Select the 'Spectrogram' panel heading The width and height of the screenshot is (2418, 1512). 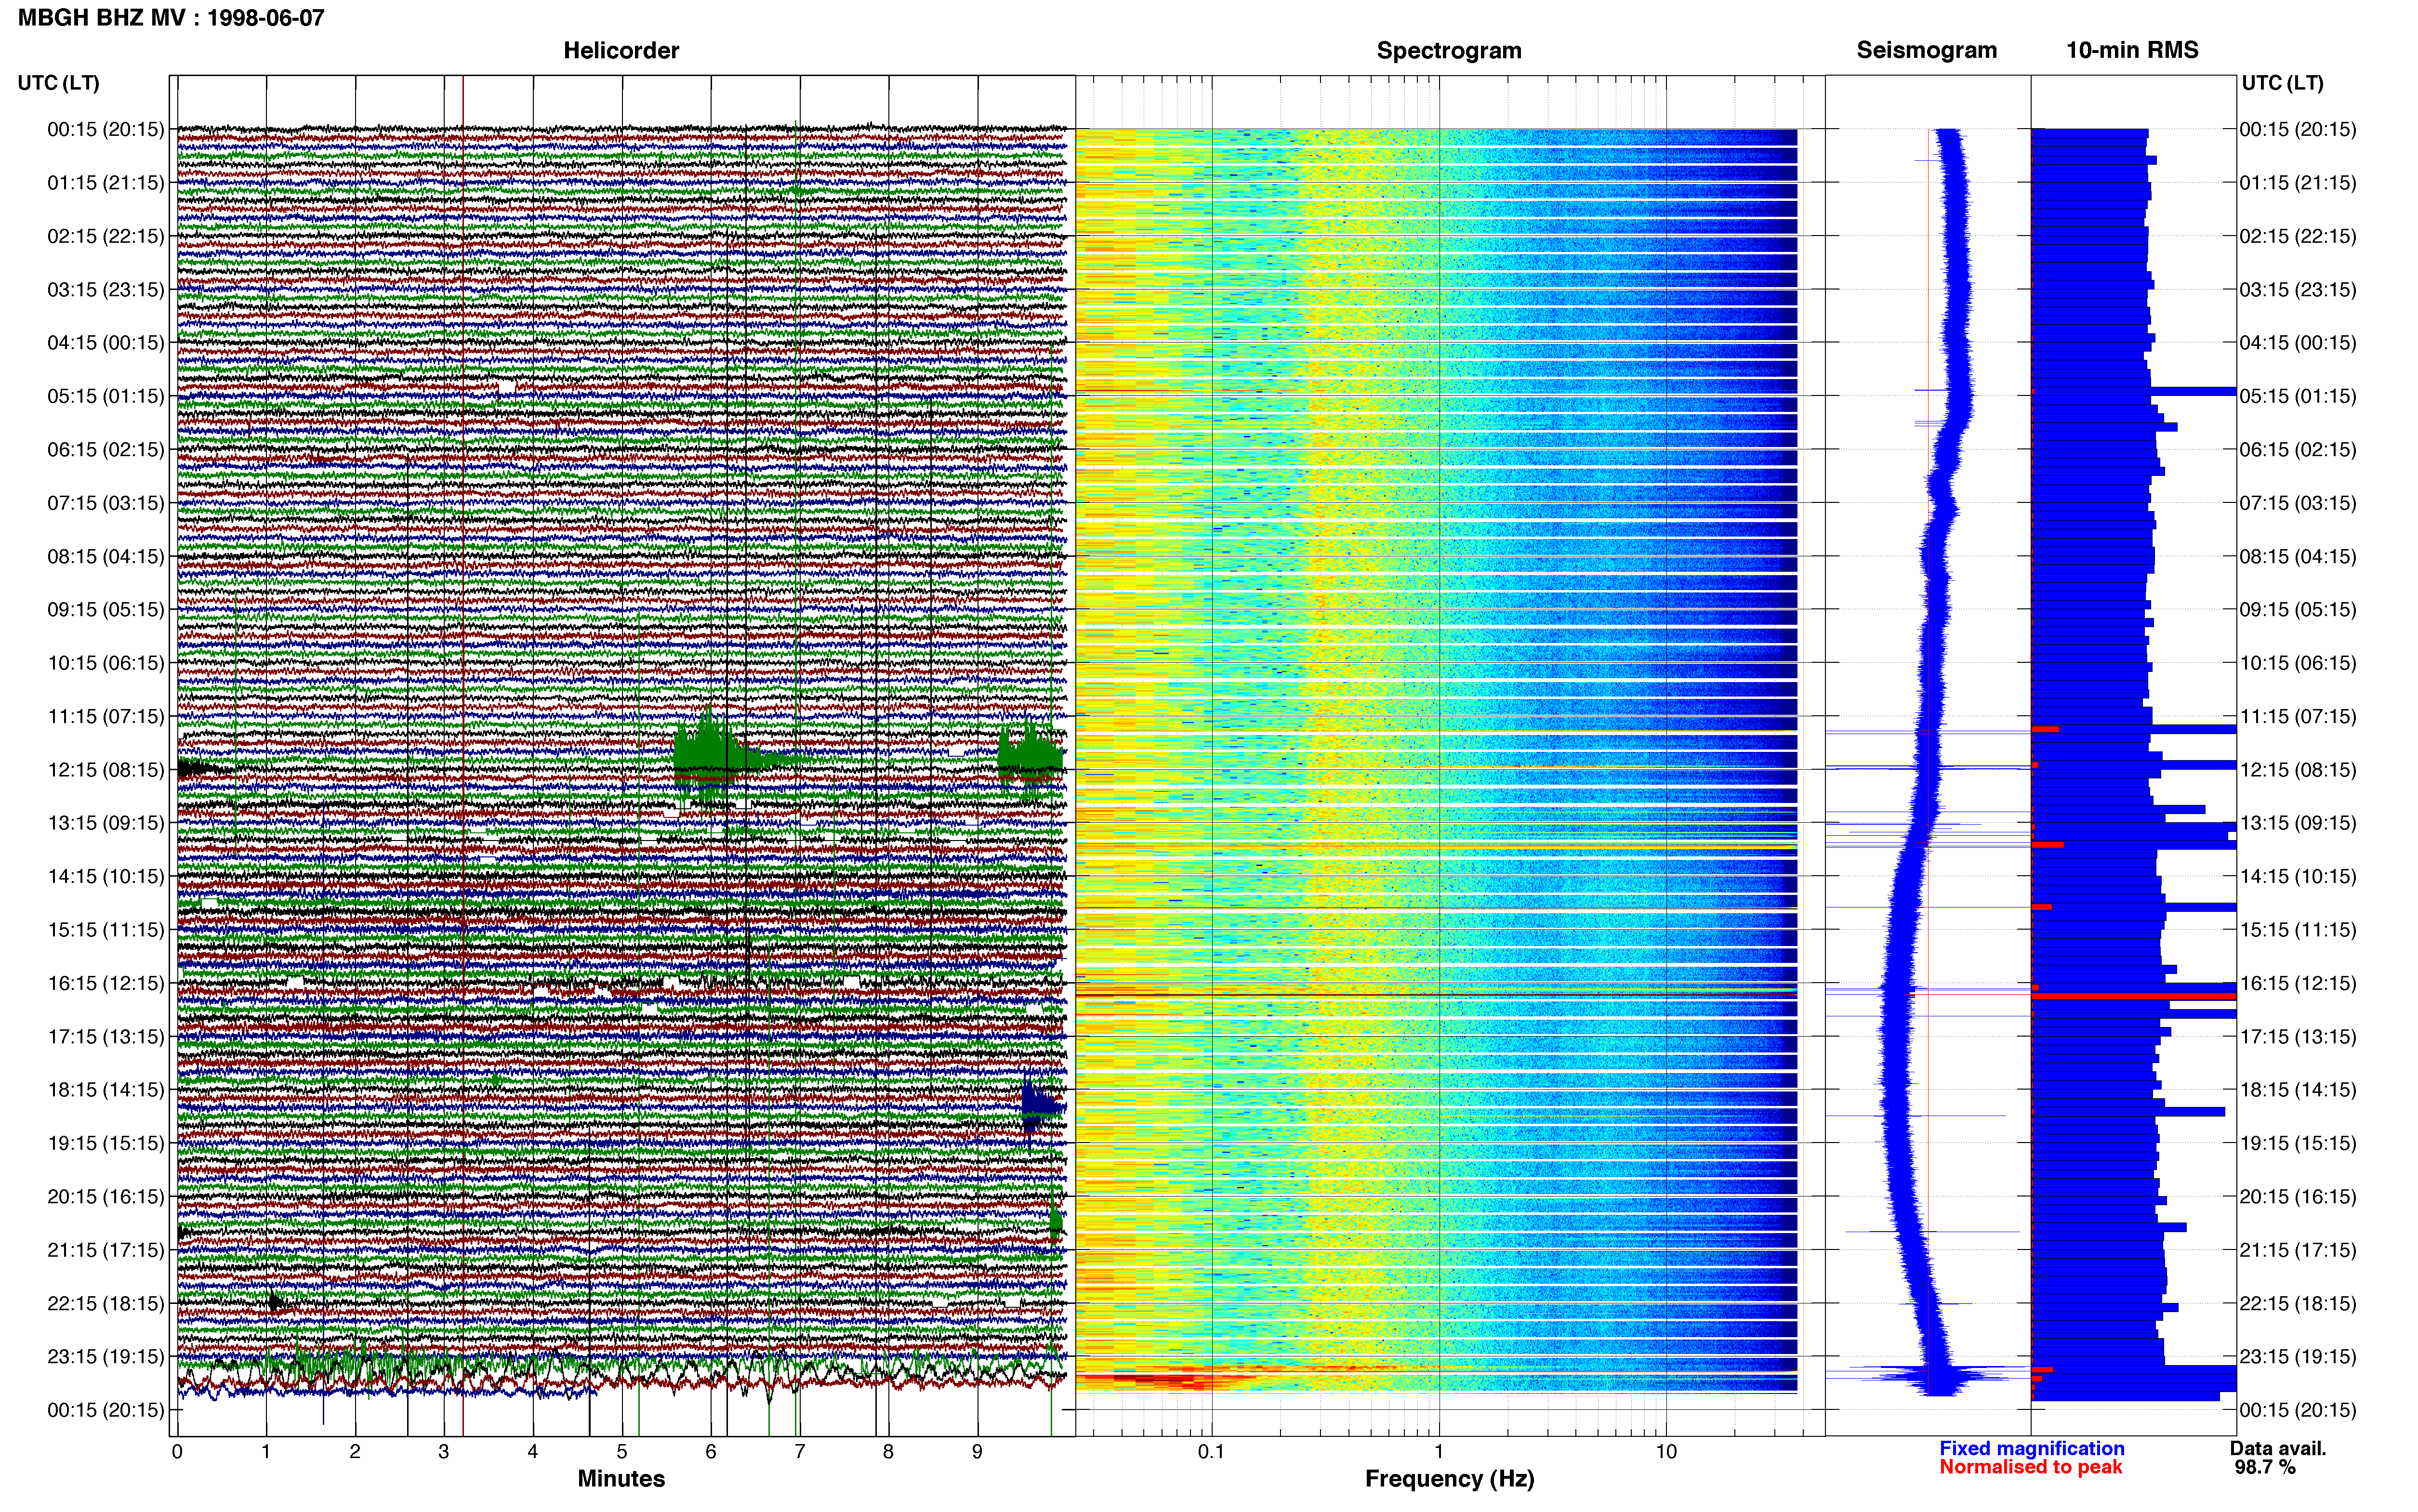click(x=1449, y=50)
